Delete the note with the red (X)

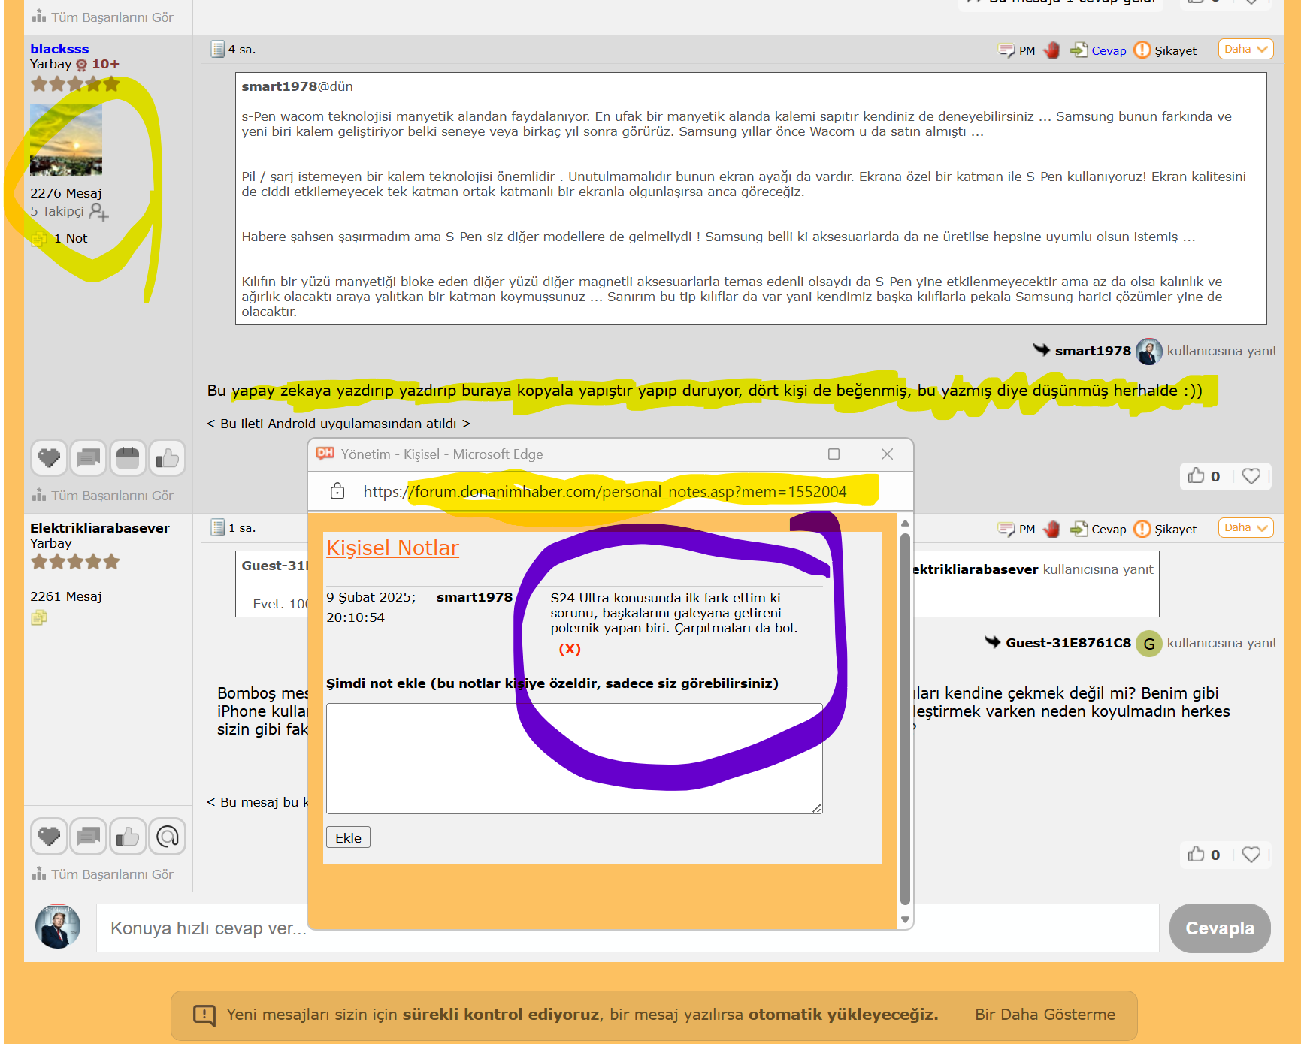point(569,649)
